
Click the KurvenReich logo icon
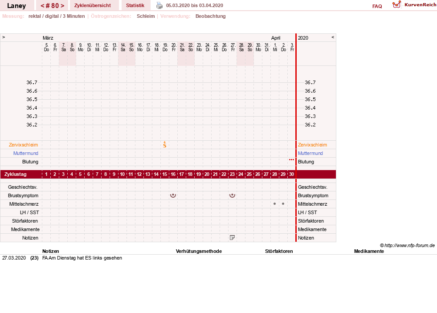[396, 4]
